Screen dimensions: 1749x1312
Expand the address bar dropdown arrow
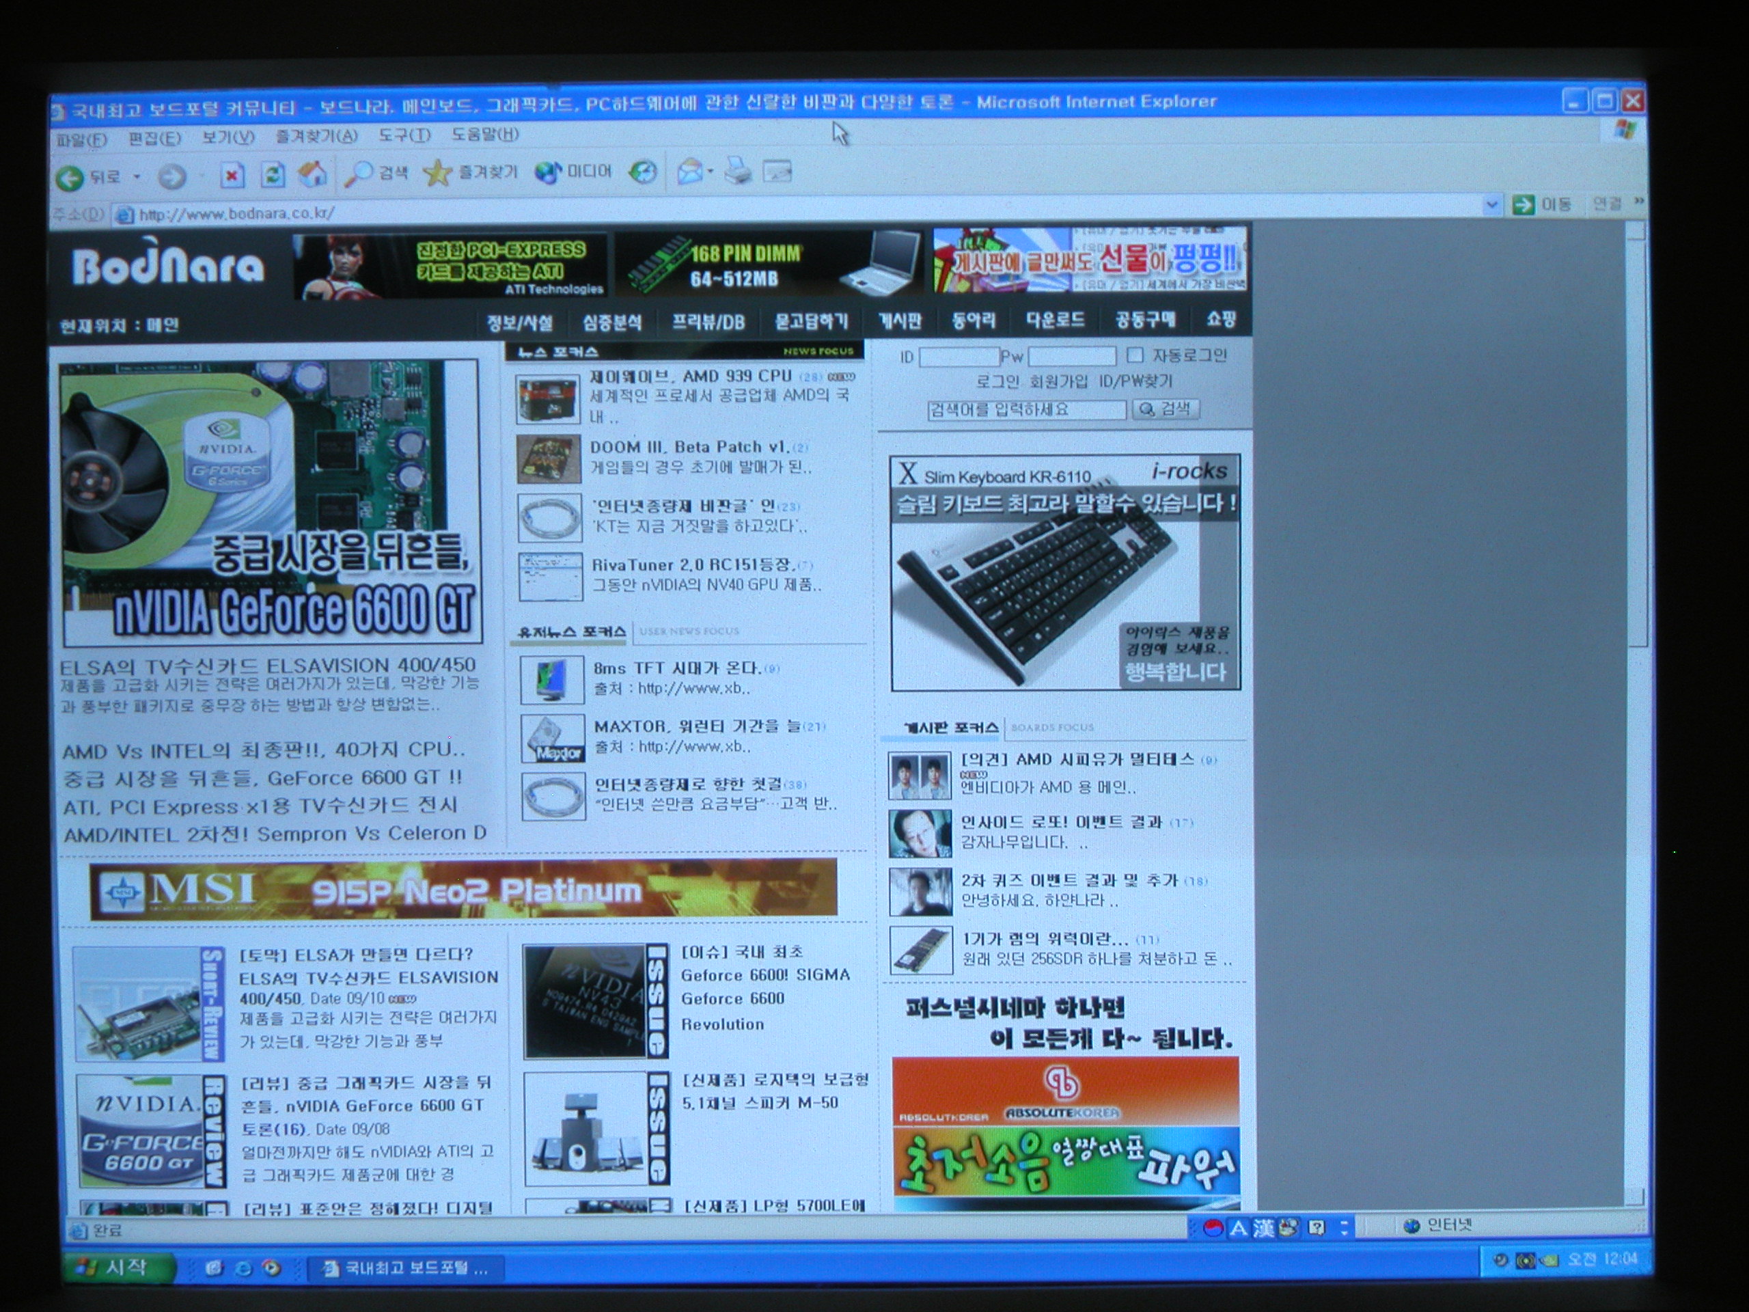click(1491, 205)
